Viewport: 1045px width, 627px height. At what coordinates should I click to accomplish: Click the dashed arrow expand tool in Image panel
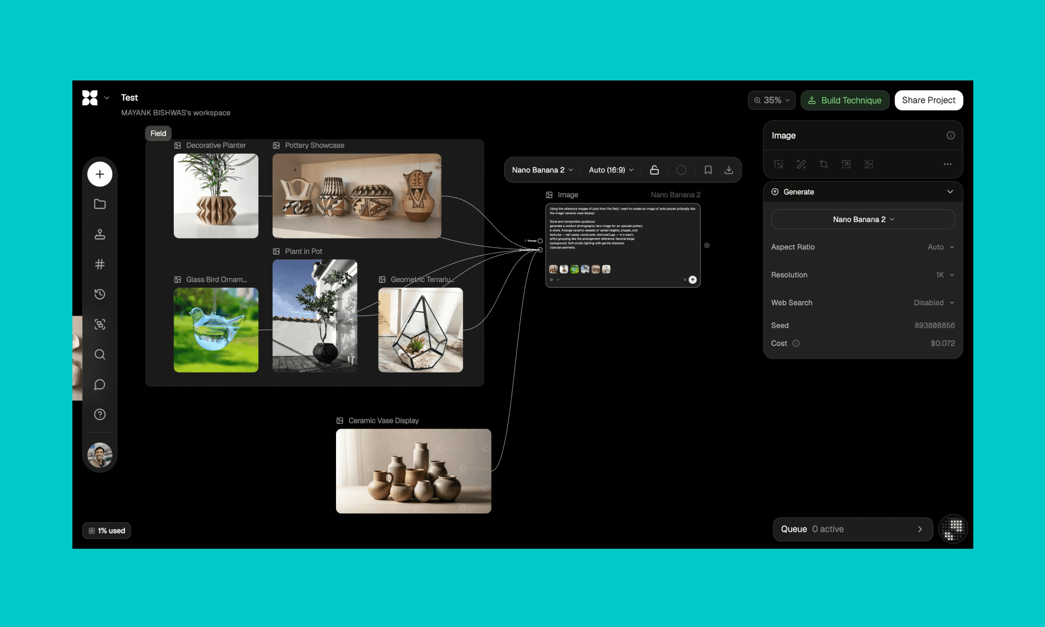pyautogui.click(x=846, y=164)
